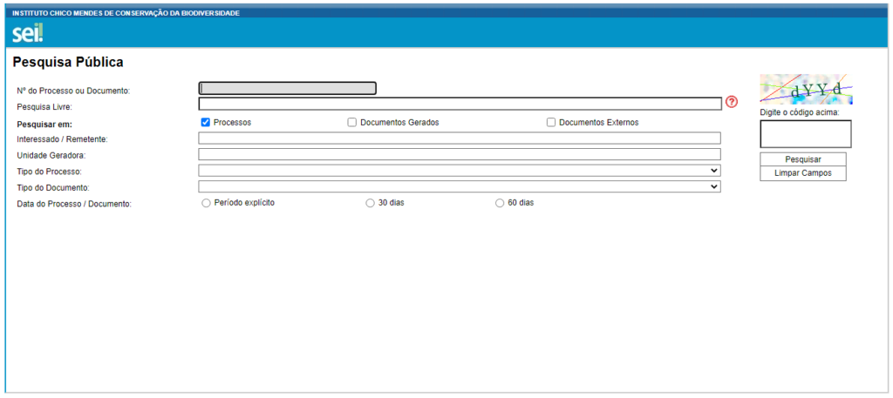Focus the Interessado / Remetente input field

click(x=460, y=138)
